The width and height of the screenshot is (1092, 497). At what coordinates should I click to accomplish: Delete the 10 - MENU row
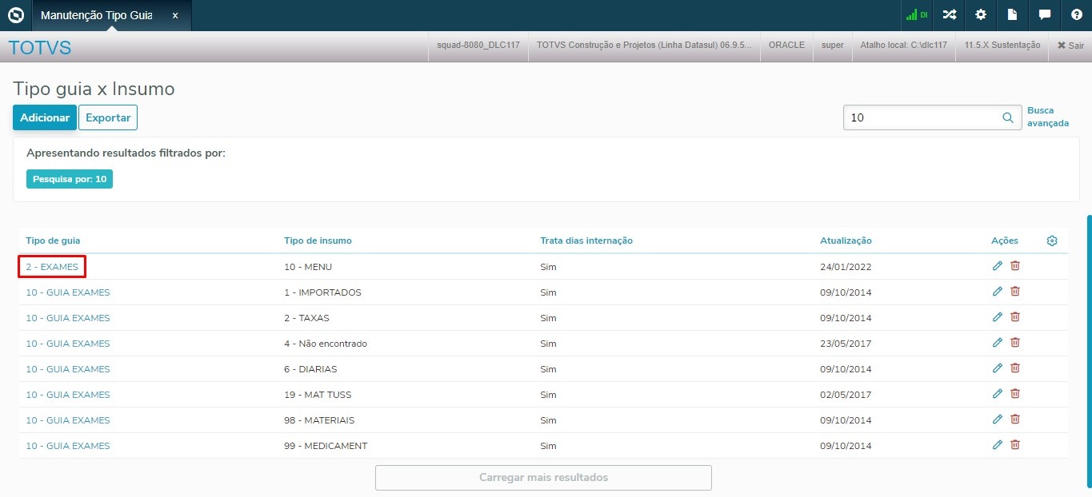point(1015,266)
